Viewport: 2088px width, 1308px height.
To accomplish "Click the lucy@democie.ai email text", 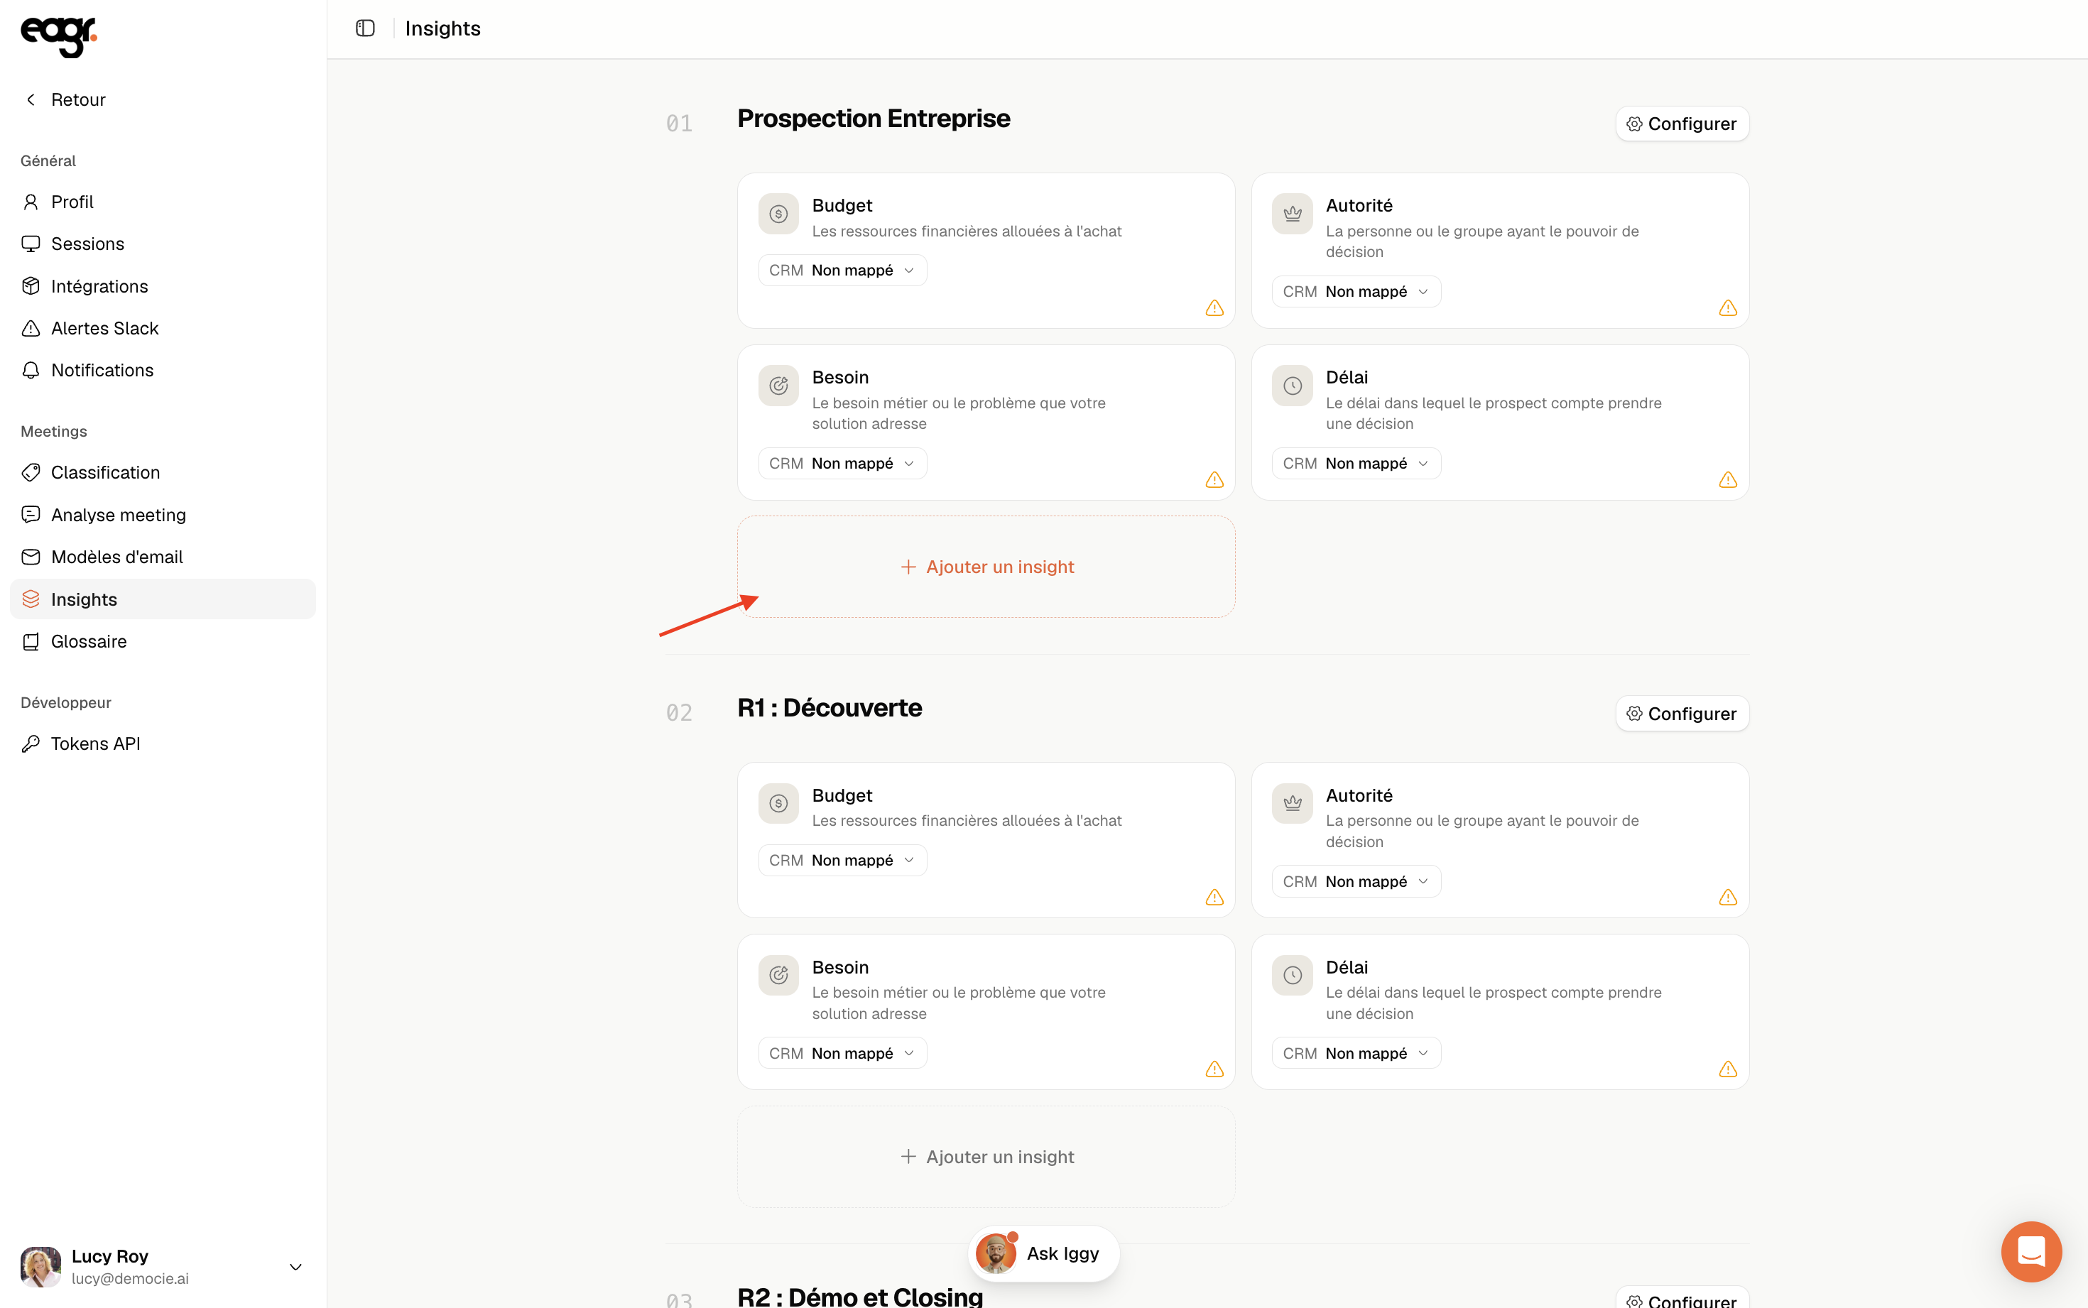I will (x=130, y=1279).
